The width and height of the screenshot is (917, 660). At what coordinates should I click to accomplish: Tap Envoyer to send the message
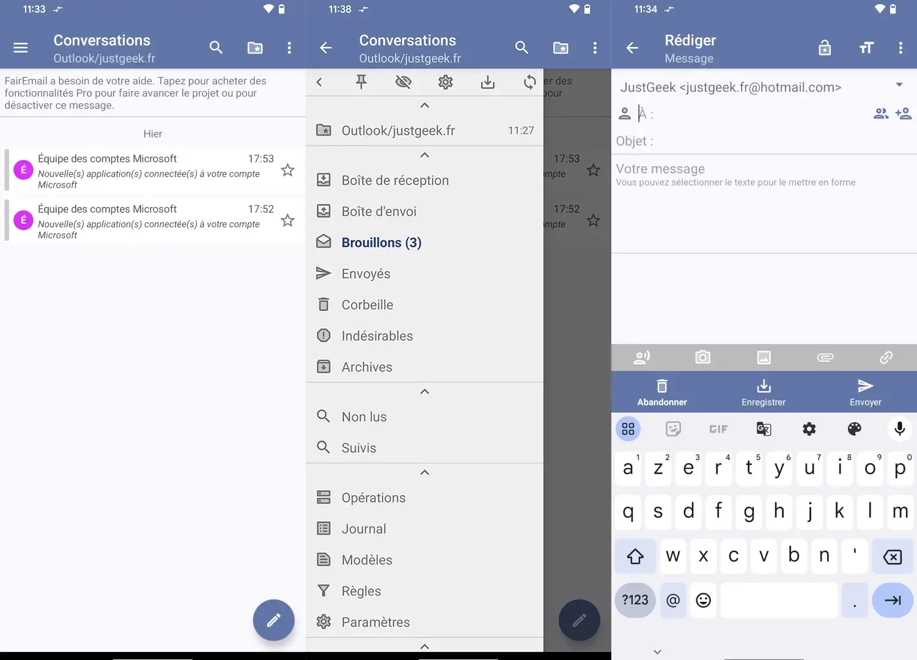coord(866,393)
